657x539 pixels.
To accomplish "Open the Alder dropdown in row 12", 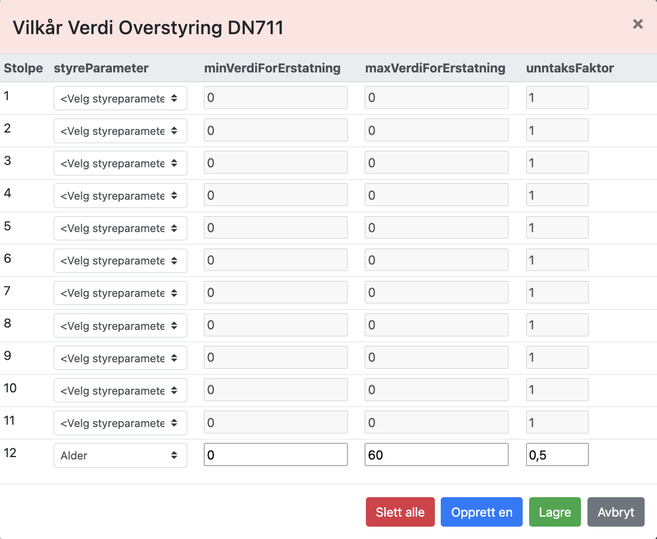I will (x=120, y=455).
